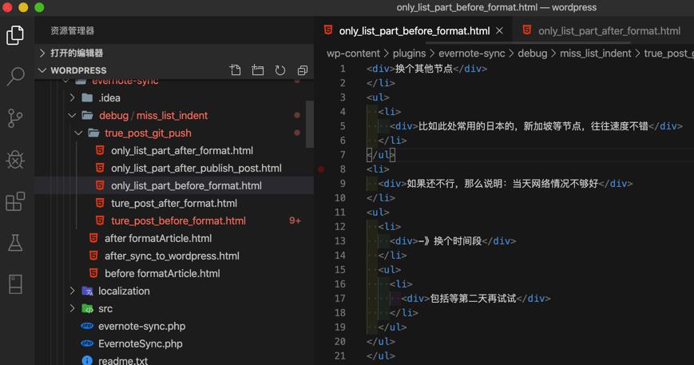694x365 pixels.
Task: Click line number 21 in the gutter
Action: (x=340, y=355)
